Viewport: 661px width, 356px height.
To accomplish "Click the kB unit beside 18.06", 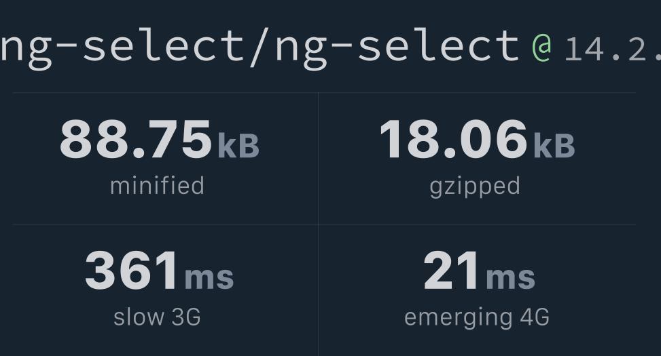I will tap(554, 145).
